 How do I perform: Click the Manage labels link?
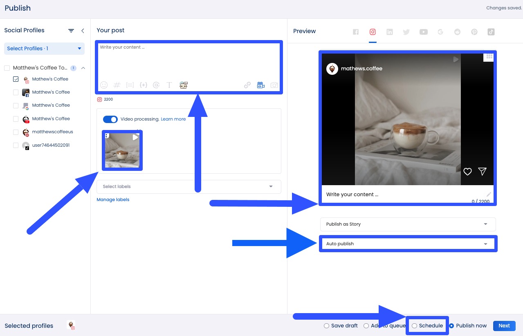coord(113,199)
